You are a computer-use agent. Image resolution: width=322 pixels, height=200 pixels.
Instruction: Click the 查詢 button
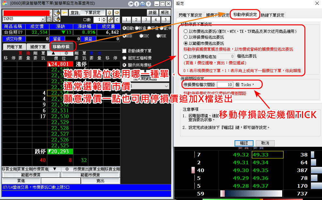[x=74, y=13]
